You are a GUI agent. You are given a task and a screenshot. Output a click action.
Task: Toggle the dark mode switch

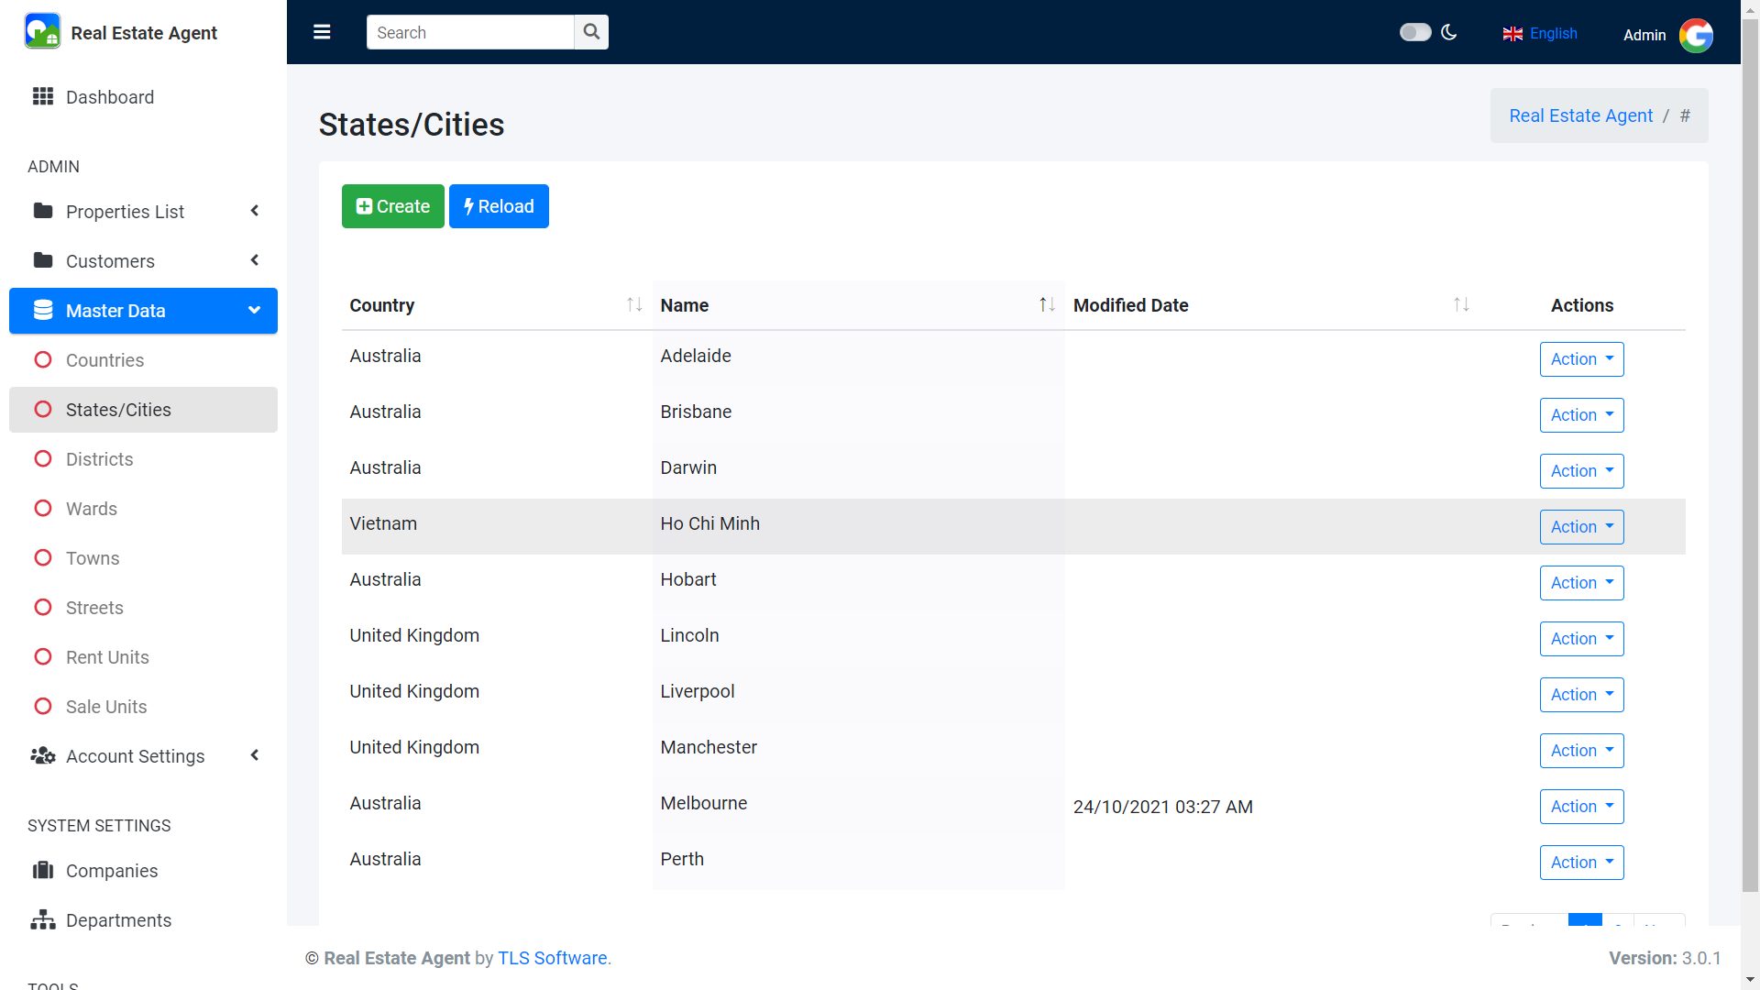coord(1414,33)
